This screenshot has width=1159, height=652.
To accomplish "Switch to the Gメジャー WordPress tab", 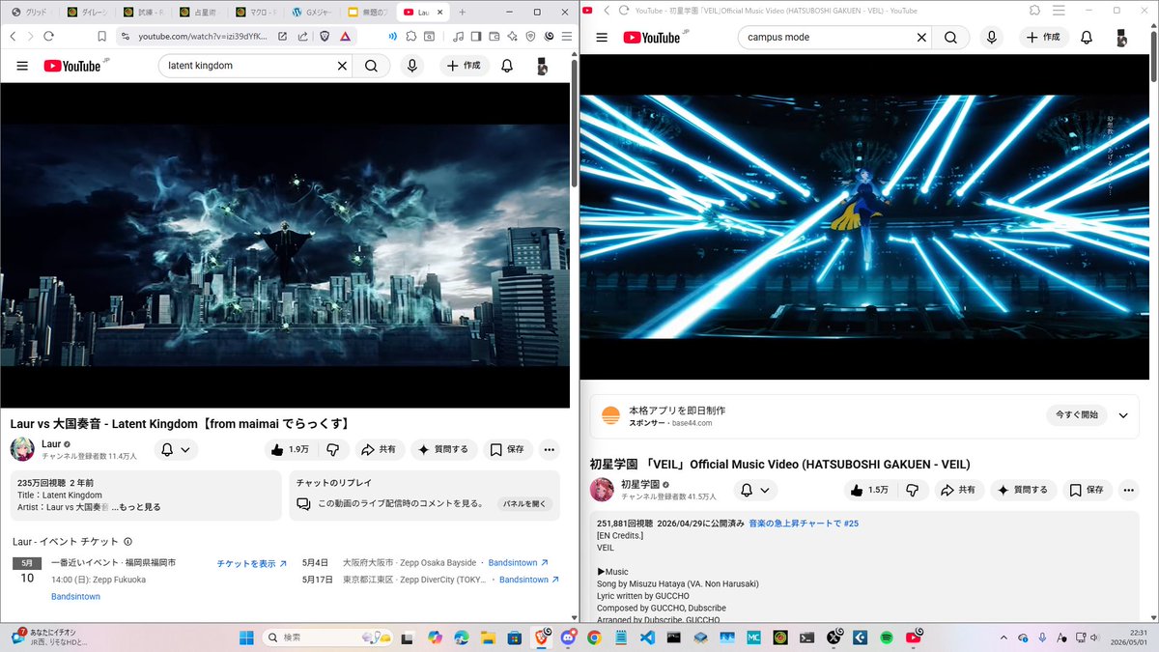I will (312, 12).
